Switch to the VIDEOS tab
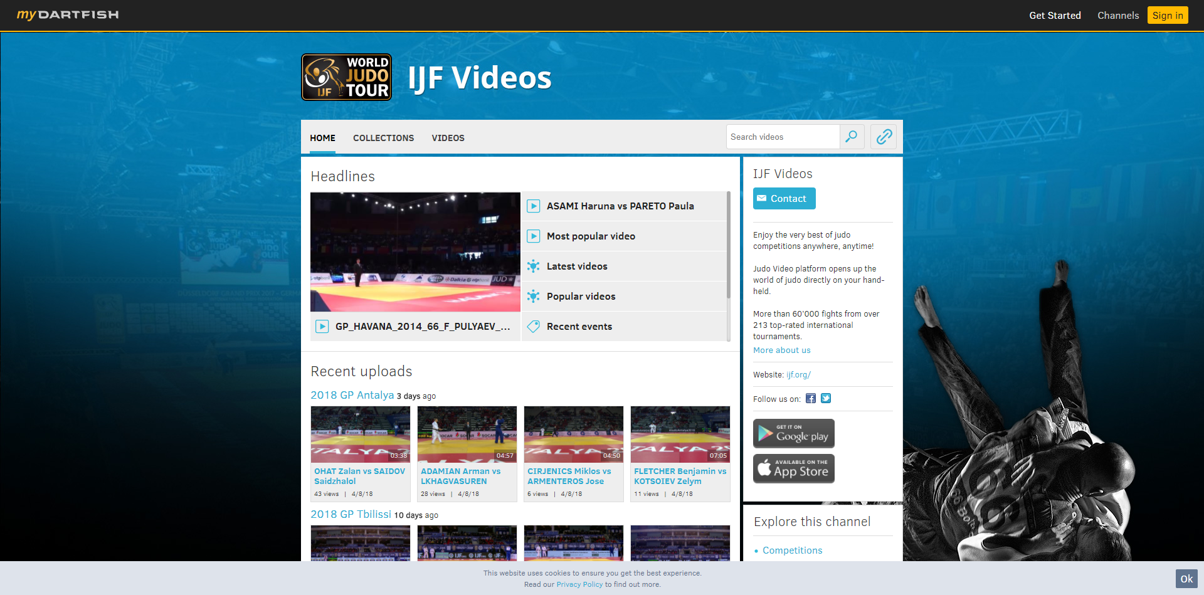 click(x=448, y=138)
